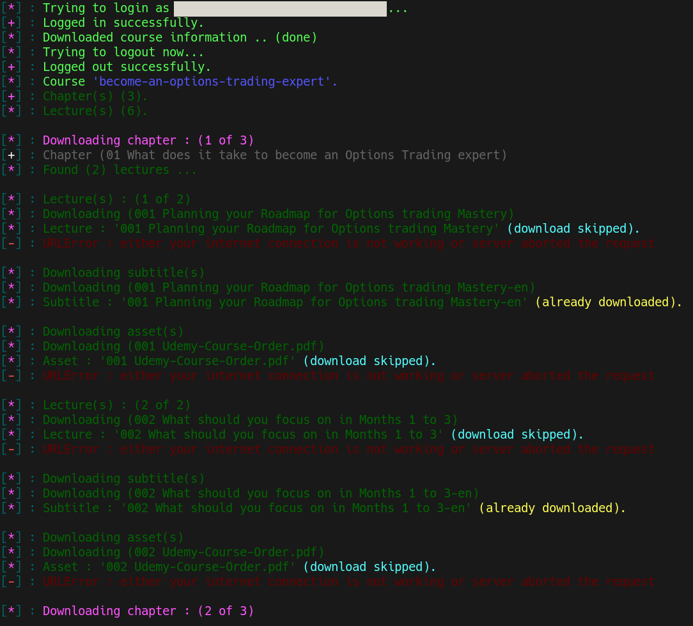Click 'Downloading (001 Udemy-Course-Order.pdf)' line
The width and height of the screenshot is (693, 626).
click(x=183, y=346)
